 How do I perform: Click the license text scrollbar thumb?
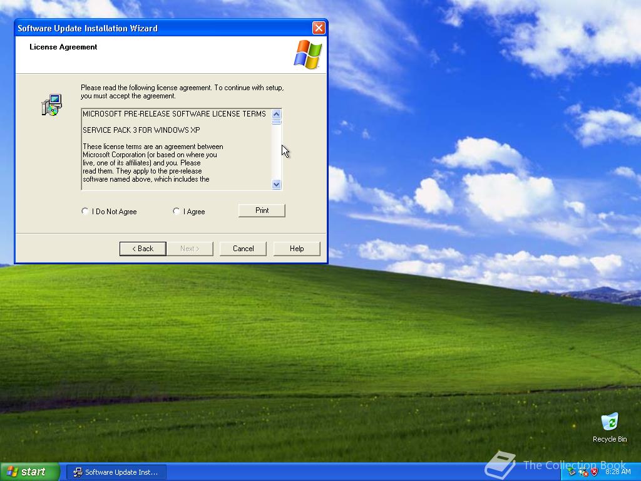[276, 122]
